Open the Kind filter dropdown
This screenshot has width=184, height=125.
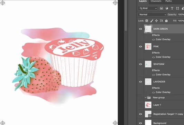point(148,8)
